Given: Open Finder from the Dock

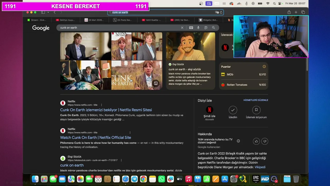Looking at the screenshot, I should (x=35, y=179).
